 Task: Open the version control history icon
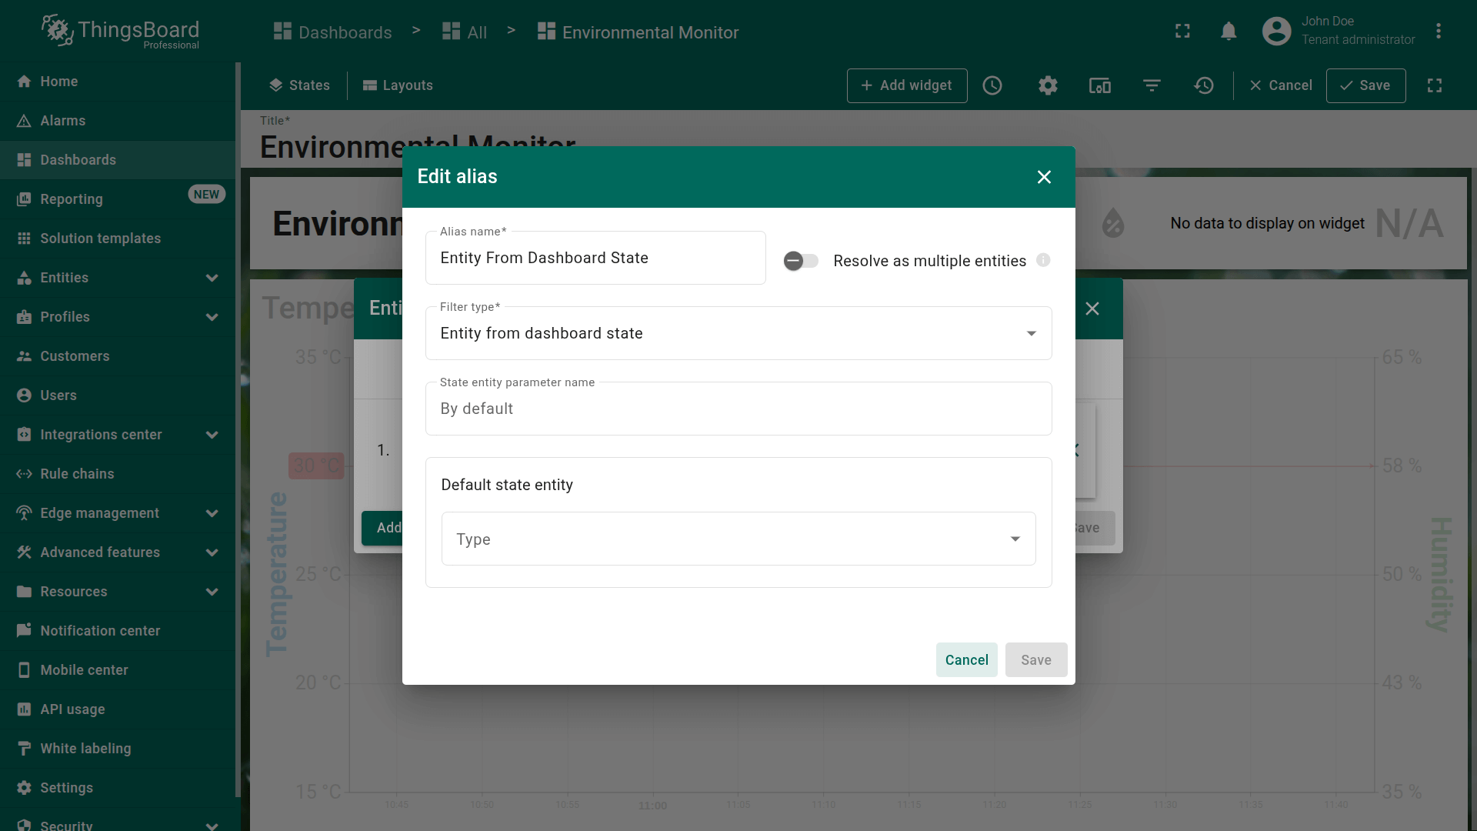[x=1204, y=85]
